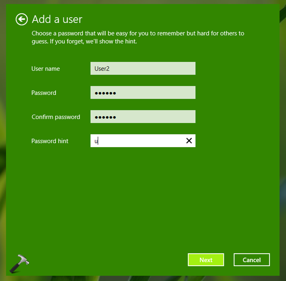Place cursor in Password hint box
Image resolution: width=286 pixels, height=281 pixels.
coord(137,141)
